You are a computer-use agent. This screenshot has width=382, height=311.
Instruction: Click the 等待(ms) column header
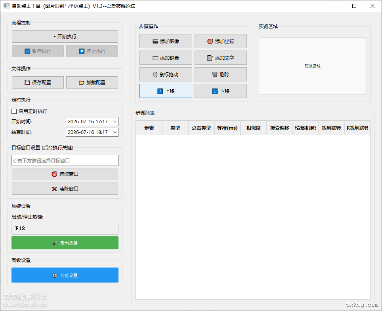click(x=227, y=128)
